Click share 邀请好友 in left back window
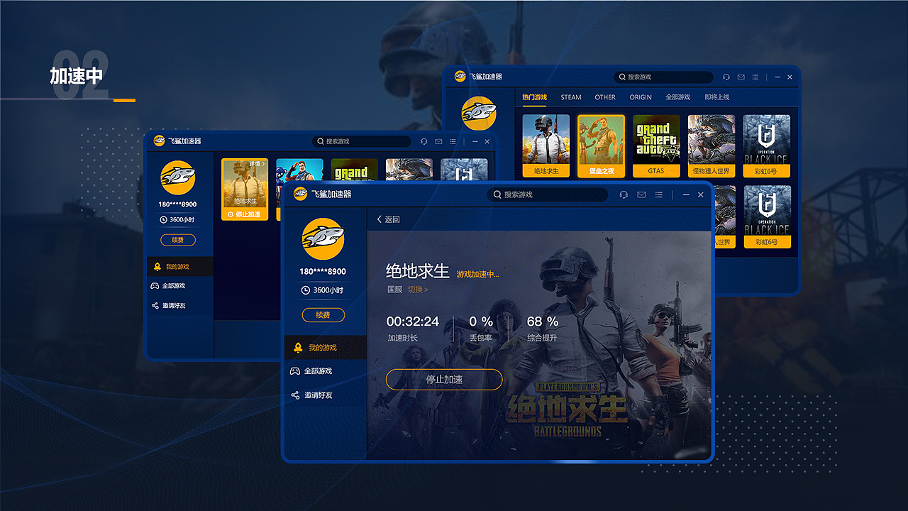This screenshot has height=511, width=908. click(168, 306)
